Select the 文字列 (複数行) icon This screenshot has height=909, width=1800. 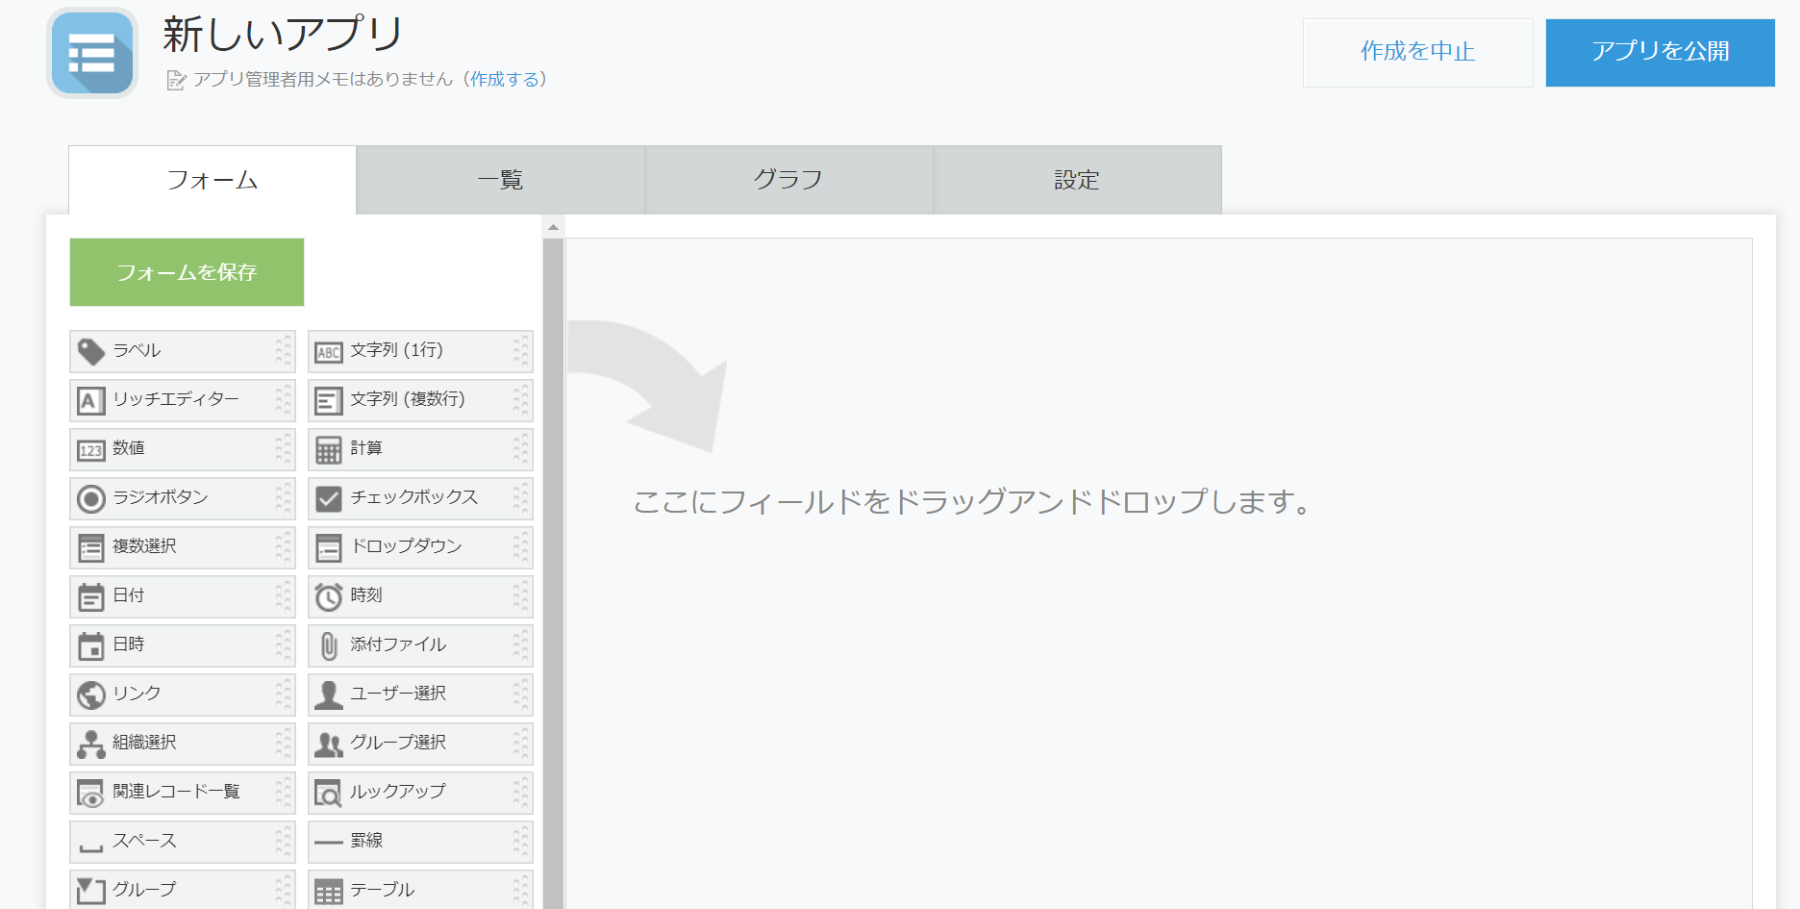[x=329, y=401]
